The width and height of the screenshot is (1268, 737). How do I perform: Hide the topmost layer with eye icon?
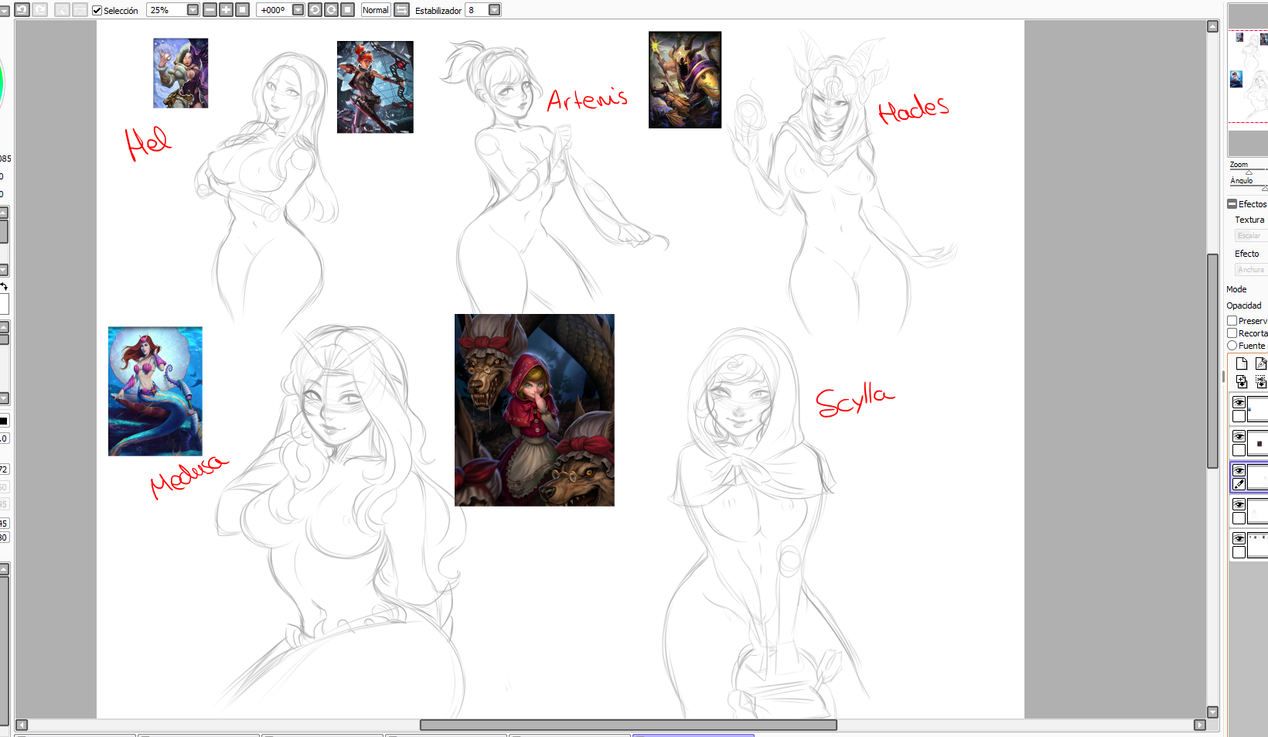pos(1239,403)
